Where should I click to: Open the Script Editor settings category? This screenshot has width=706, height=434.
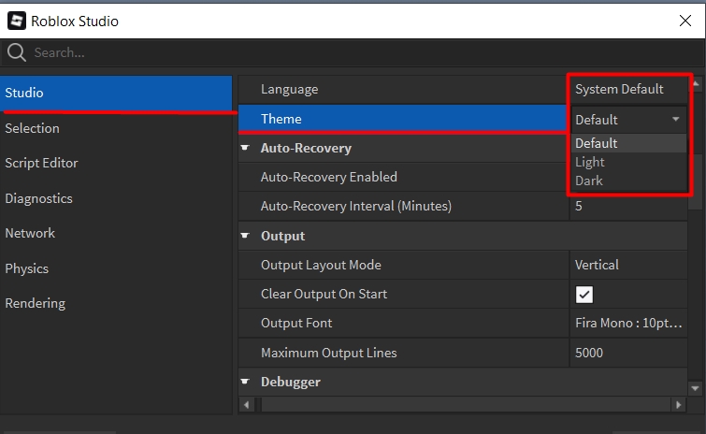click(x=116, y=163)
